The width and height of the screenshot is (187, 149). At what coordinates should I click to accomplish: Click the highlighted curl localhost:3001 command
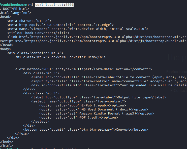(54, 5)
